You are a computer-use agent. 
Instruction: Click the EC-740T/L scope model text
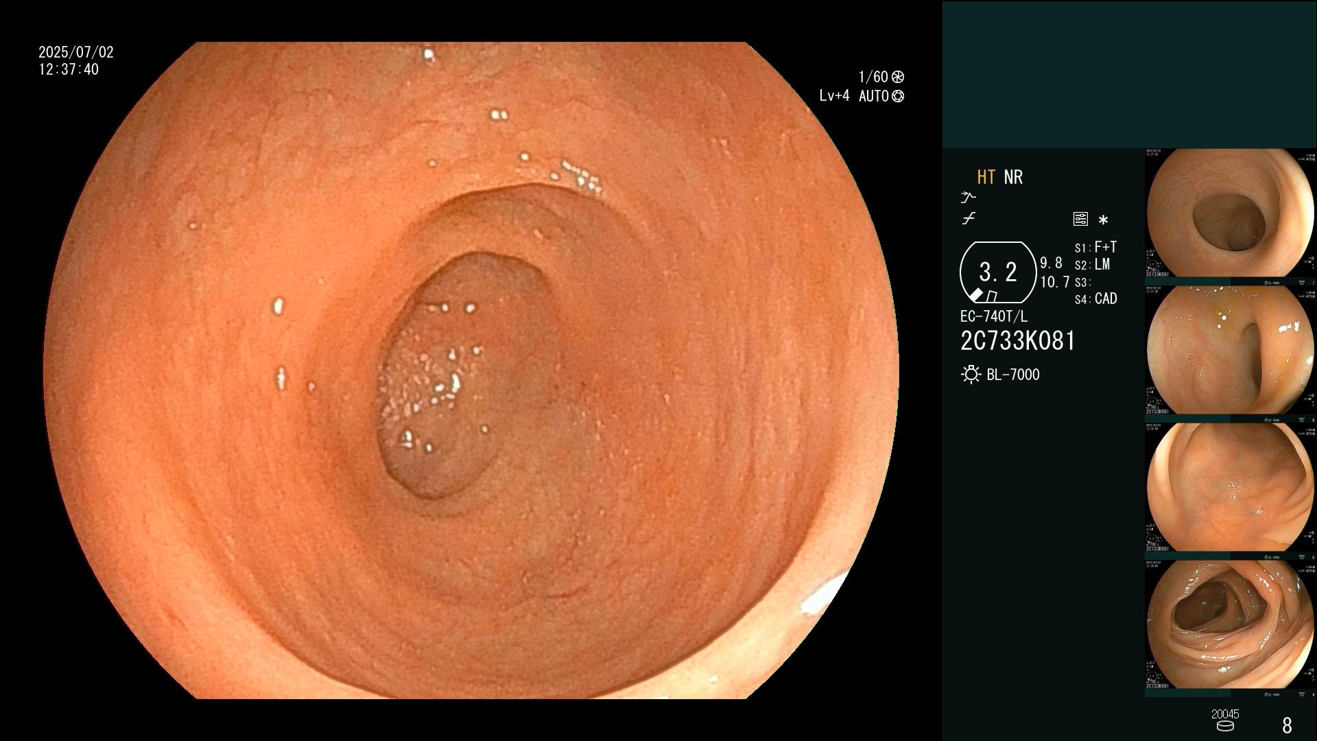pos(994,316)
